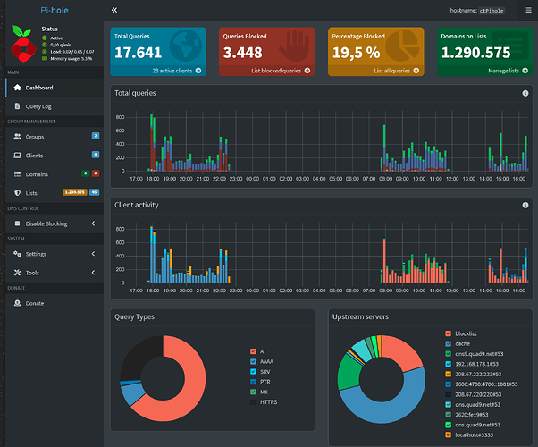The width and height of the screenshot is (538, 447).
Task: Go to the Domains page in the sidebar
Action: click(38, 173)
